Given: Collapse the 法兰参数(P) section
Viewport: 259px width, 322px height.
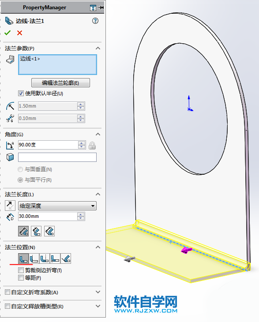Looking at the screenshot, I should (98, 48).
